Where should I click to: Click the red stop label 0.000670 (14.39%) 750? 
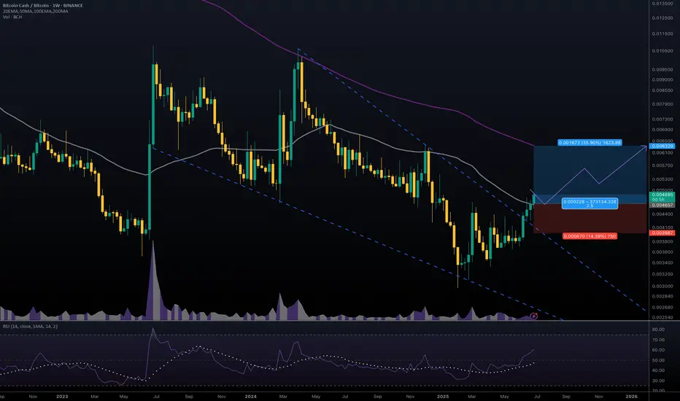pyautogui.click(x=590, y=236)
